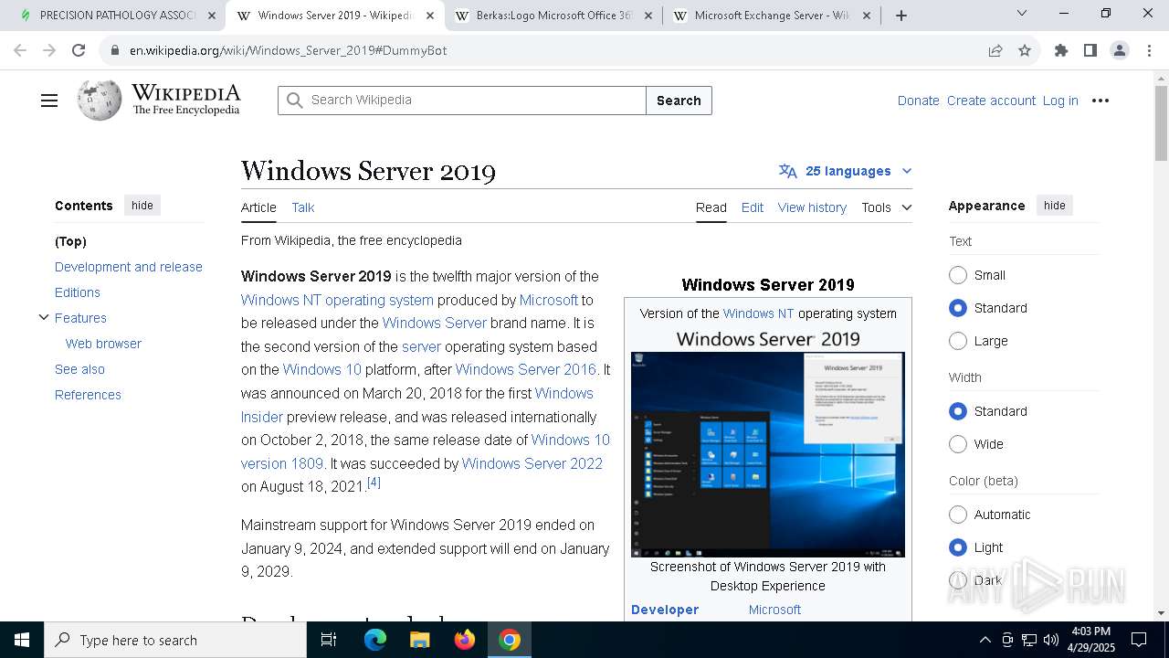
Task: Select Standard width option
Action: [x=958, y=411]
